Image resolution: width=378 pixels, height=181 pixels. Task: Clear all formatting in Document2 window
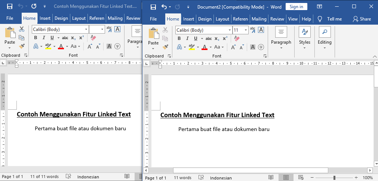[x=237, y=38]
